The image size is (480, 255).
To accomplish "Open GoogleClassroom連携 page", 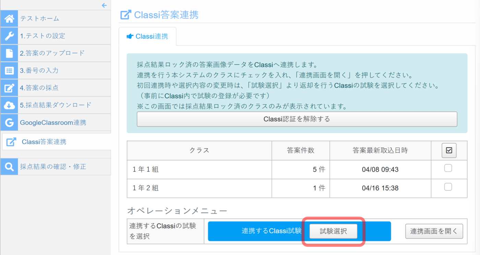I will 56,122.
